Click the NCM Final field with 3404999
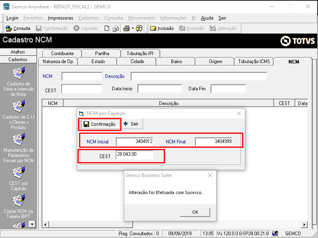 [214, 141]
